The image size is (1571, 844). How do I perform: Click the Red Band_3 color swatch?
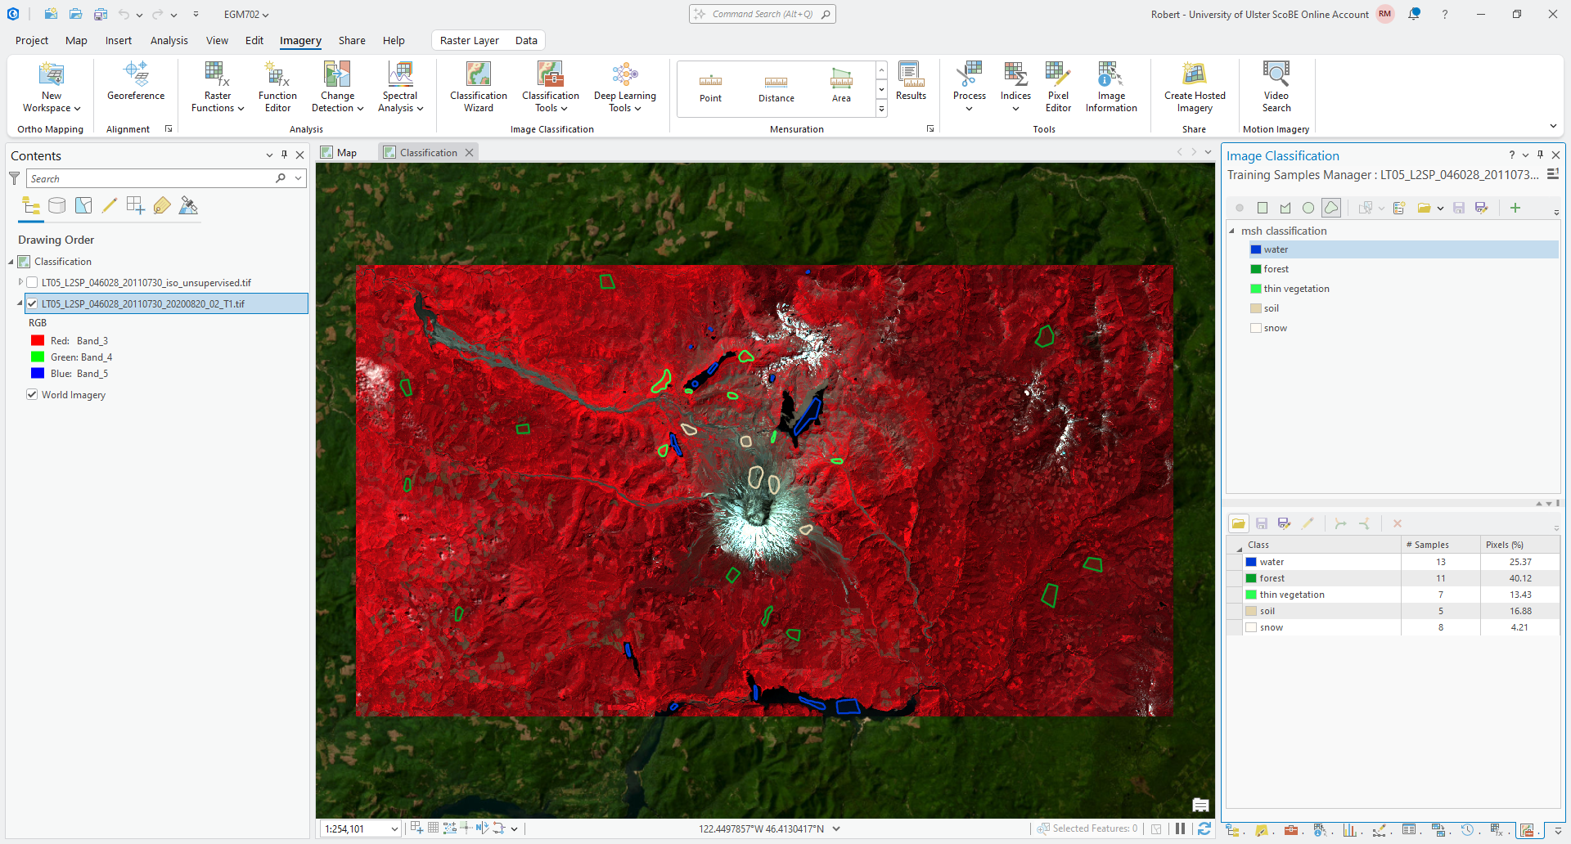coord(38,341)
